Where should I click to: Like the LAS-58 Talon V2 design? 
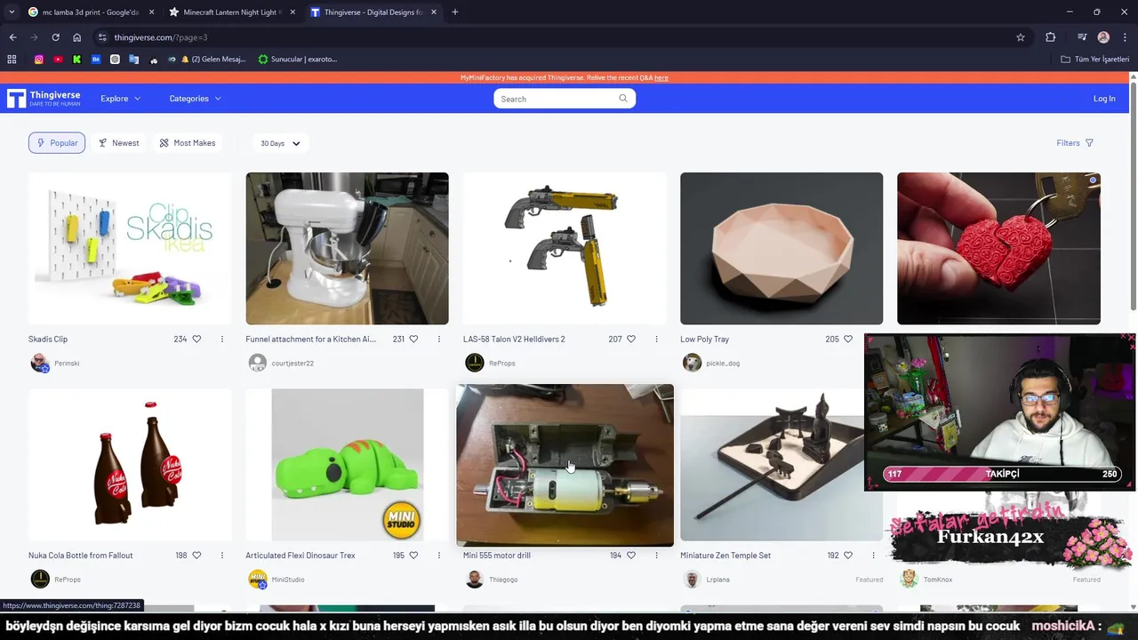click(631, 339)
